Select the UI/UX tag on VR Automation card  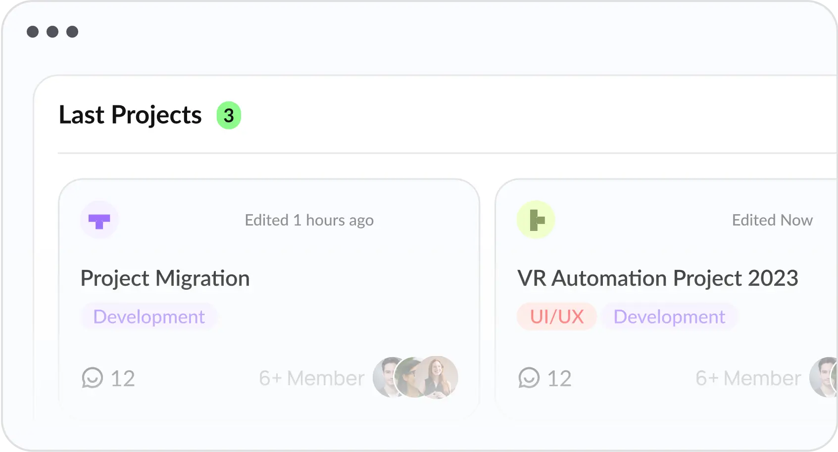click(x=556, y=316)
